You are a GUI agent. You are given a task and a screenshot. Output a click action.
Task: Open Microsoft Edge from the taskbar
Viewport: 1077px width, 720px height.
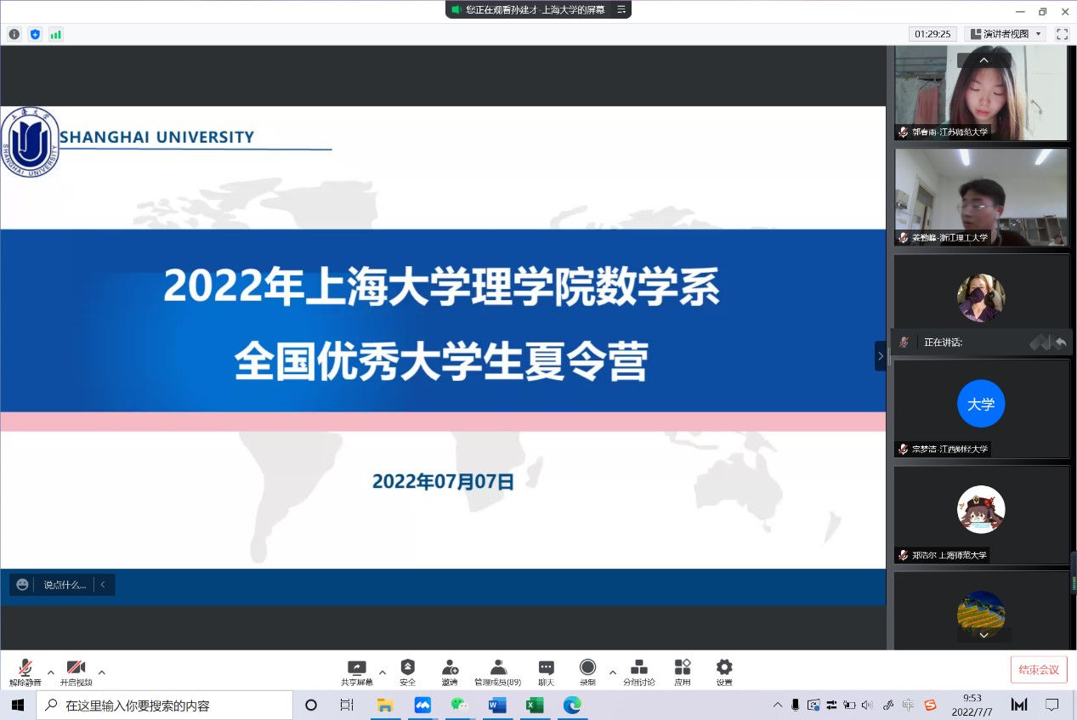(572, 705)
